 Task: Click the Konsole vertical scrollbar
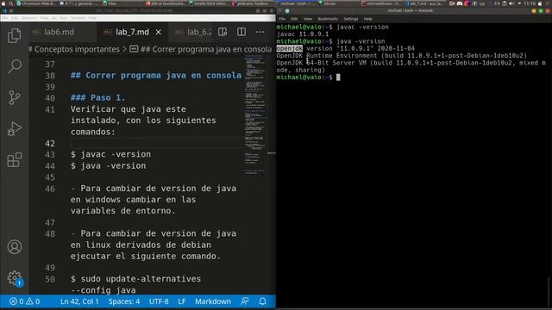click(x=549, y=290)
